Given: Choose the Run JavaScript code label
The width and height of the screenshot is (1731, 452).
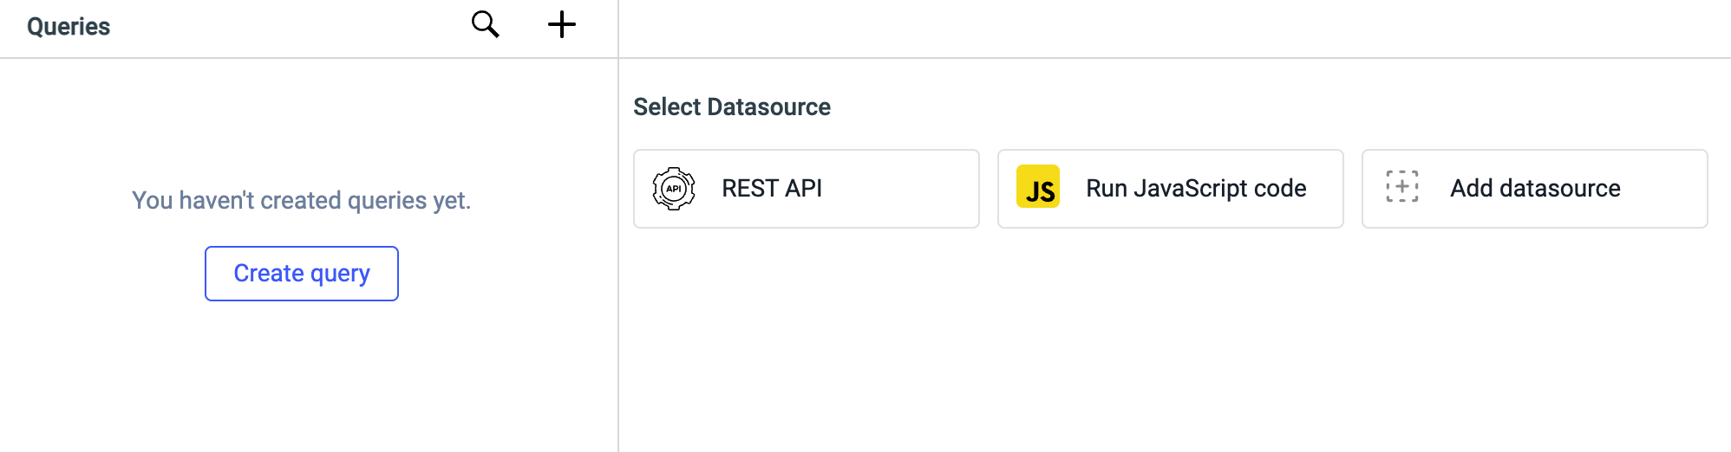Looking at the screenshot, I should (x=1196, y=189).
